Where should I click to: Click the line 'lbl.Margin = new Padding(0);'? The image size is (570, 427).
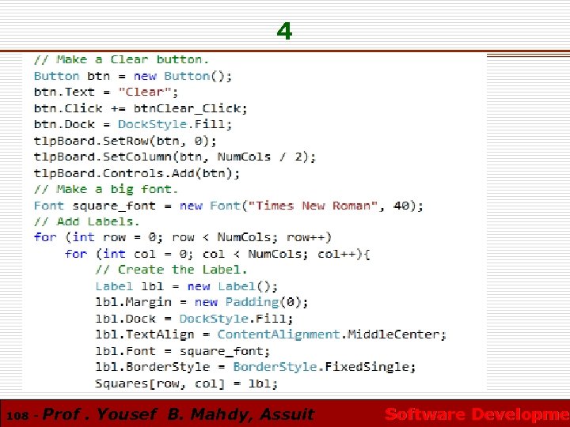202,302
